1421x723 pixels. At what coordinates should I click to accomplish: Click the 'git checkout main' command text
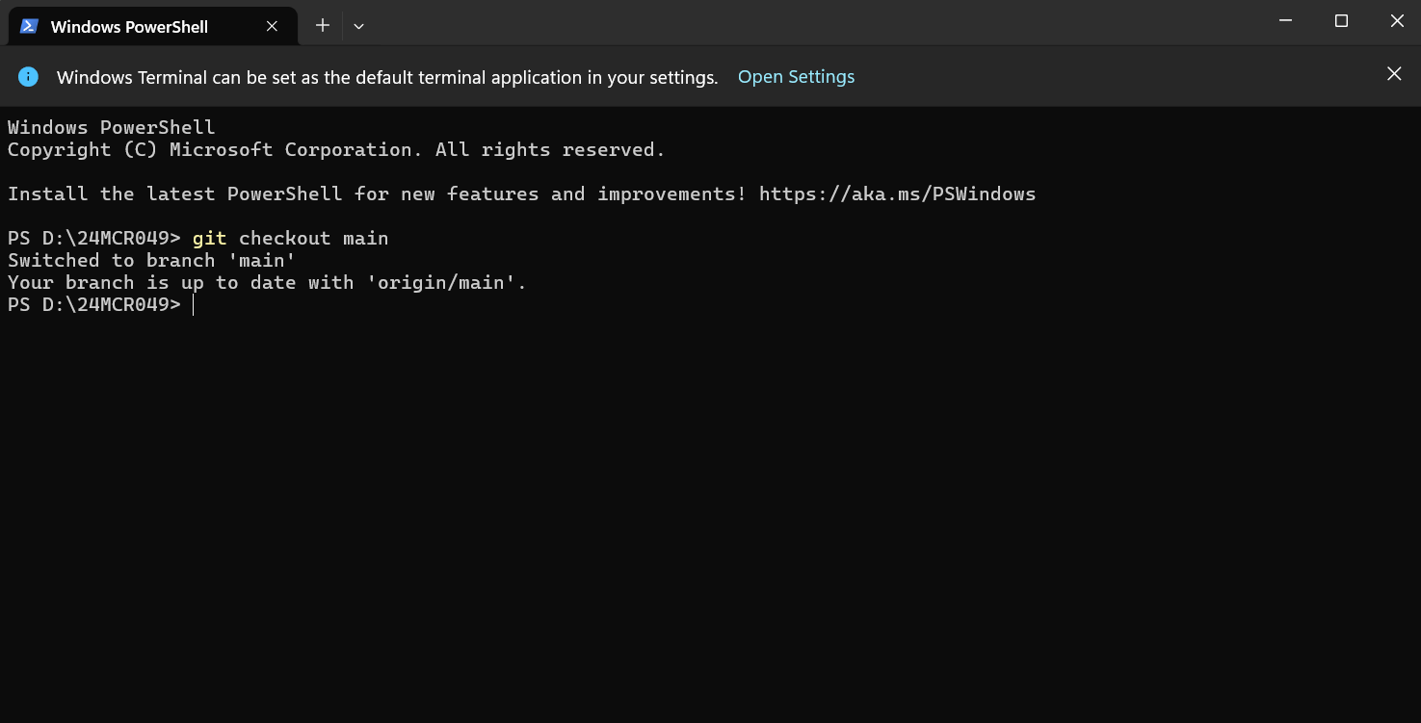point(290,238)
